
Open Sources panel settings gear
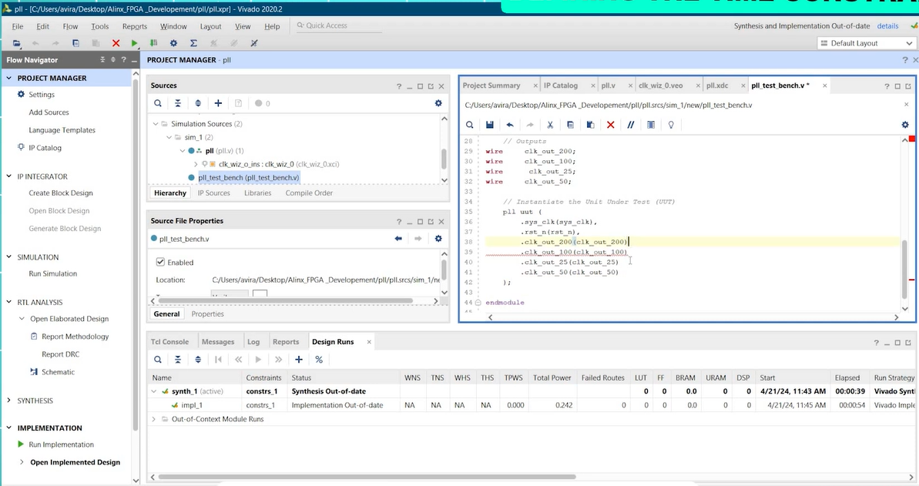[x=438, y=103]
